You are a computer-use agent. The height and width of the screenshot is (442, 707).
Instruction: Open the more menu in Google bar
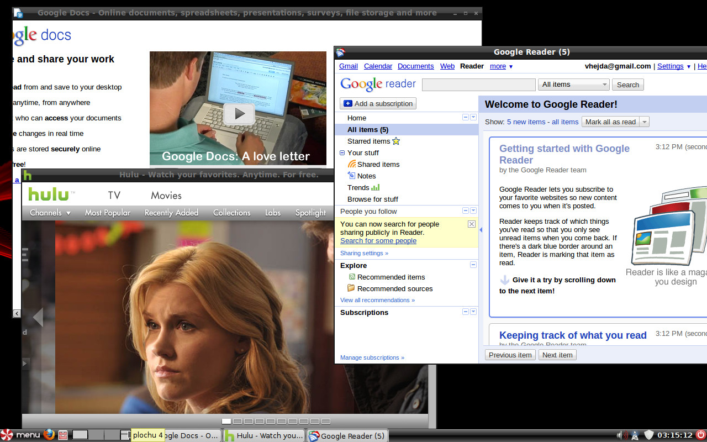(x=502, y=66)
